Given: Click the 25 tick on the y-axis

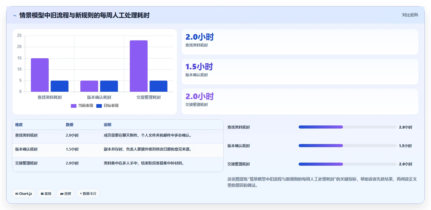Looking at the screenshot, I should pyautogui.click(x=19, y=36).
